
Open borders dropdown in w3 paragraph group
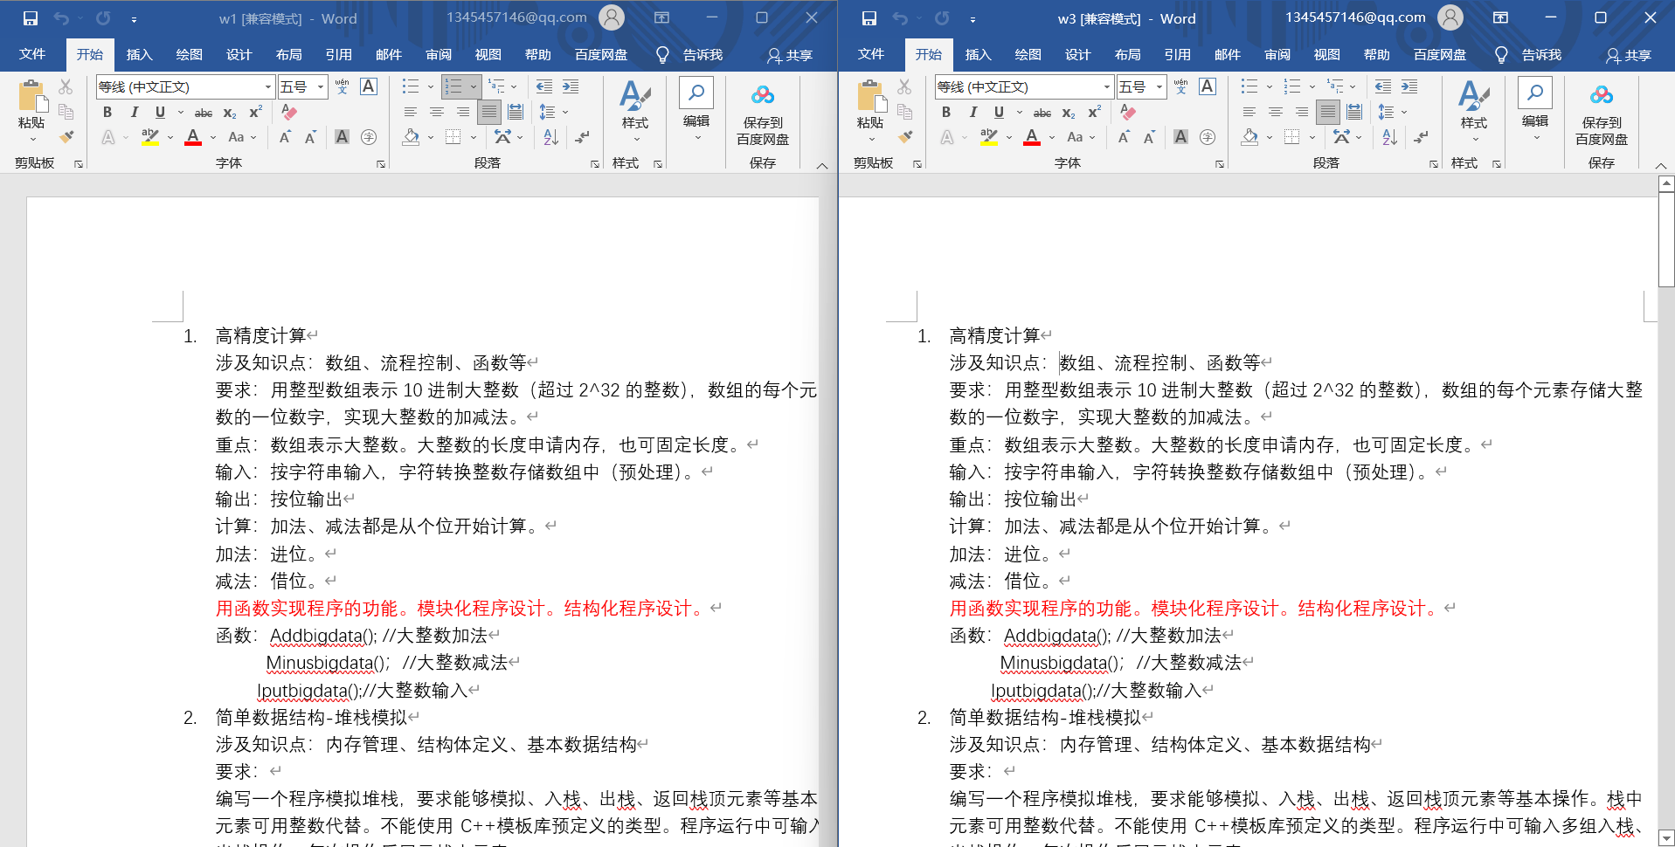coord(1312,137)
